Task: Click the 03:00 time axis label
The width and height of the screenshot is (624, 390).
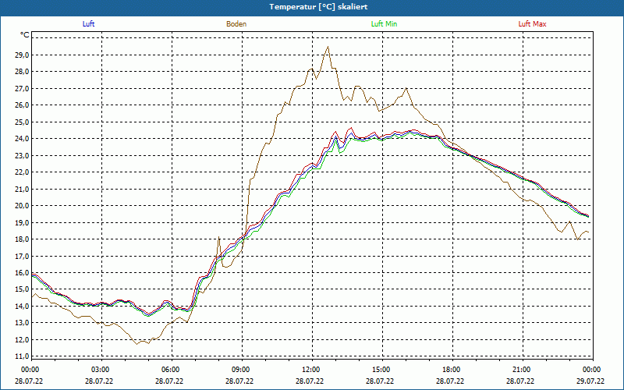Action: (x=99, y=370)
